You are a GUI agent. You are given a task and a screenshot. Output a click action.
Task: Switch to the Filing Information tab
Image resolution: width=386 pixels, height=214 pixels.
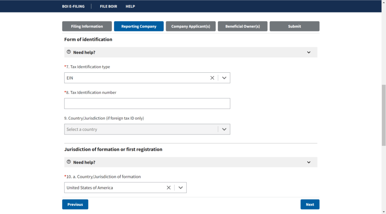[x=87, y=26]
